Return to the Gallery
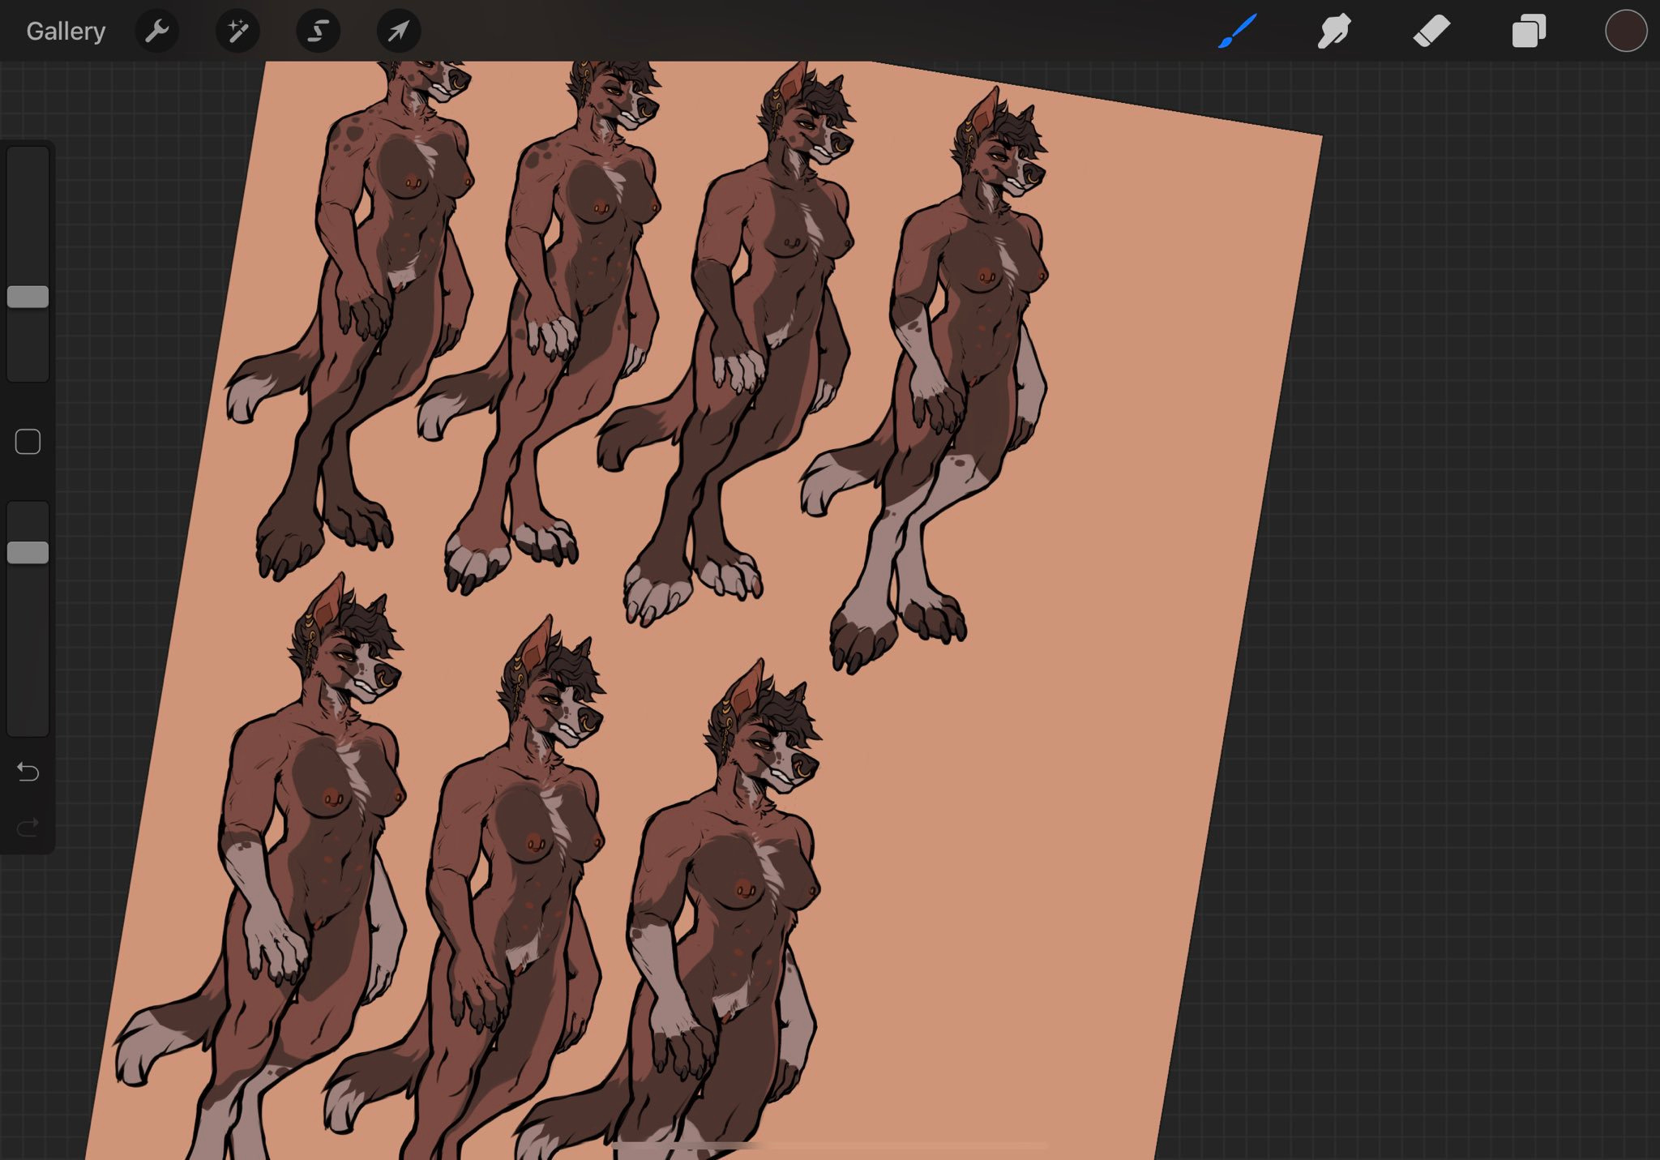The height and width of the screenshot is (1160, 1660). point(66,32)
